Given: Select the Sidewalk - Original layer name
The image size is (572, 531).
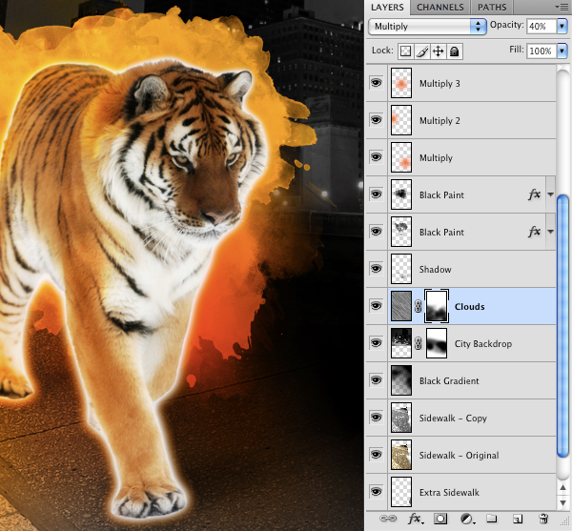Looking at the screenshot, I should (x=459, y=456).
